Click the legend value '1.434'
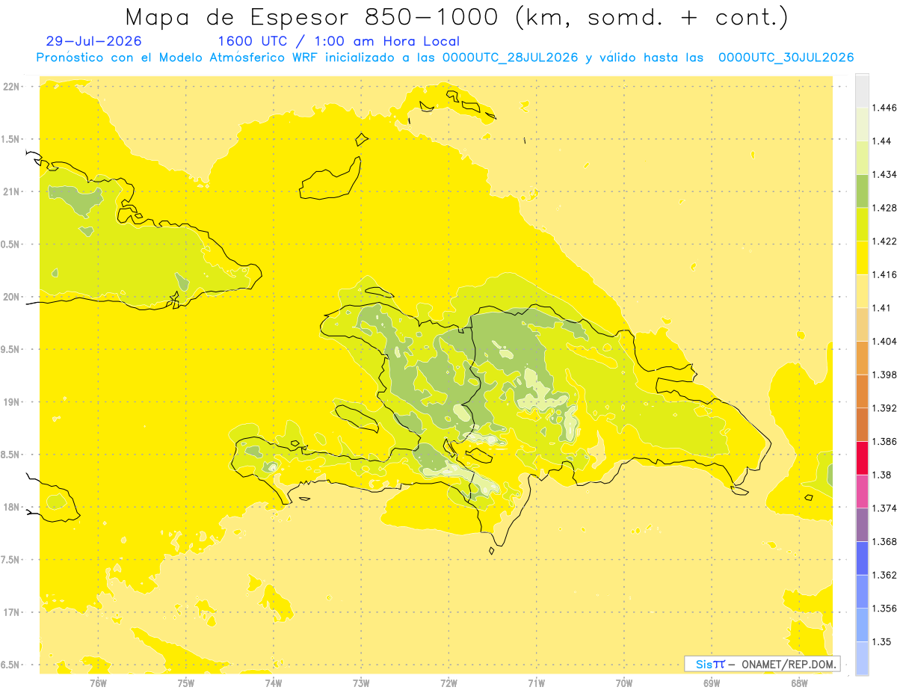The height and width of the screenshot is (693, 897). tap(884, 174)
